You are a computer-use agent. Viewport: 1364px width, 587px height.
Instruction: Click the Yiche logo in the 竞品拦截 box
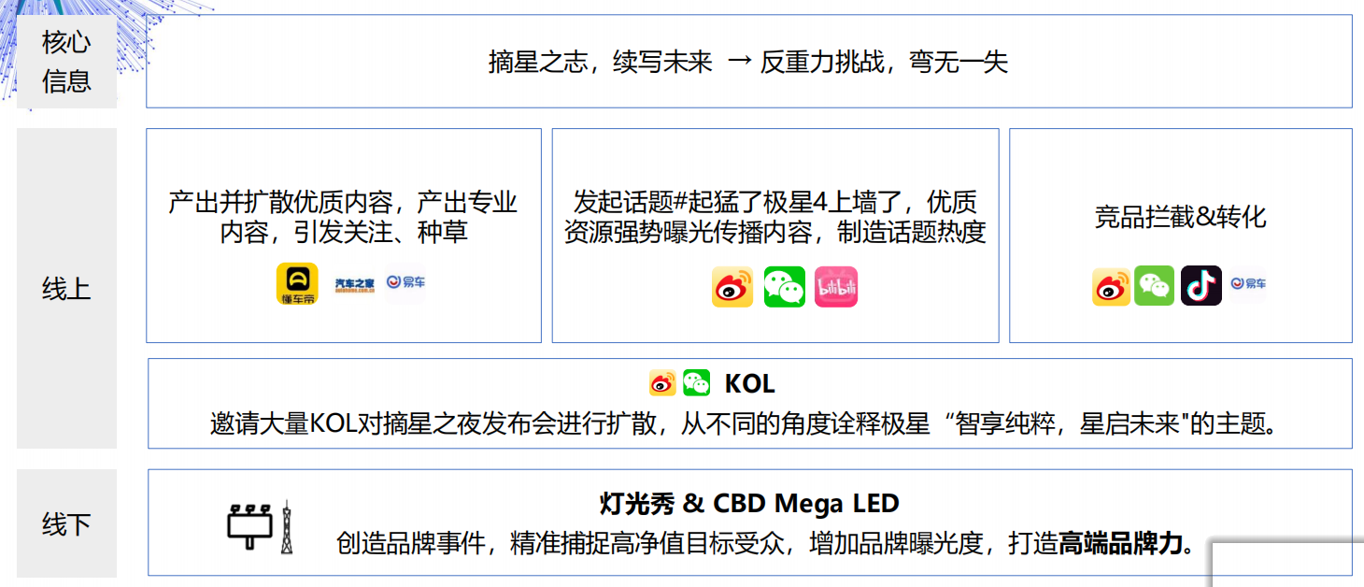(x=1248, y=284)
